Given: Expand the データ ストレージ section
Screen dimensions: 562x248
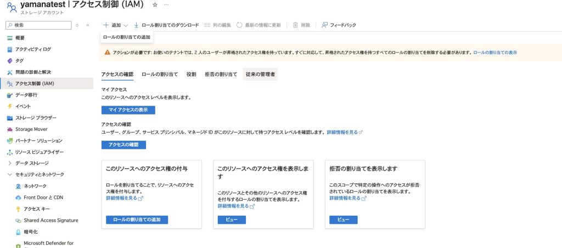Looking at the screenshot, I should [x=32, y=163].
